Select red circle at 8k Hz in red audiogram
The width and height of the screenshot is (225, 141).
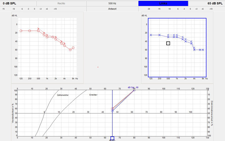pyautogui.click(x=73, y=48)
